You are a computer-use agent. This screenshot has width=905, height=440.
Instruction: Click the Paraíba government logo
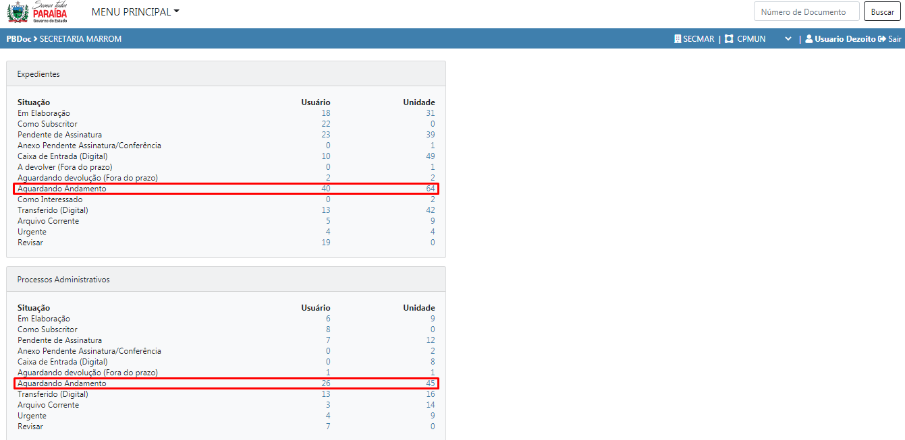(37, 12)
